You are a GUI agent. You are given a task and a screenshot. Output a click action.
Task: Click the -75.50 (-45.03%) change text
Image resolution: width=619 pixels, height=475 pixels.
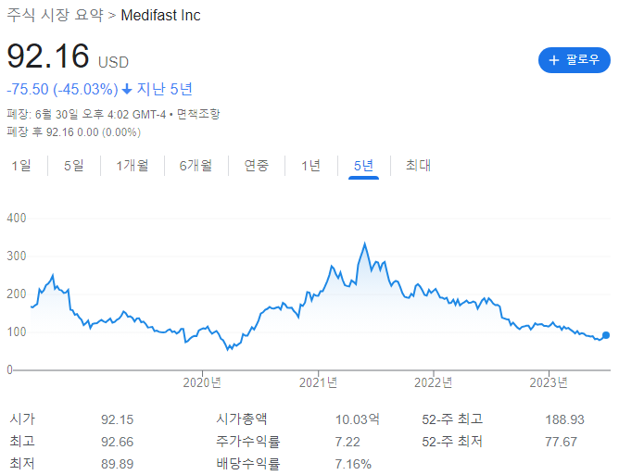pyautogui.click(x=62, y=89)
